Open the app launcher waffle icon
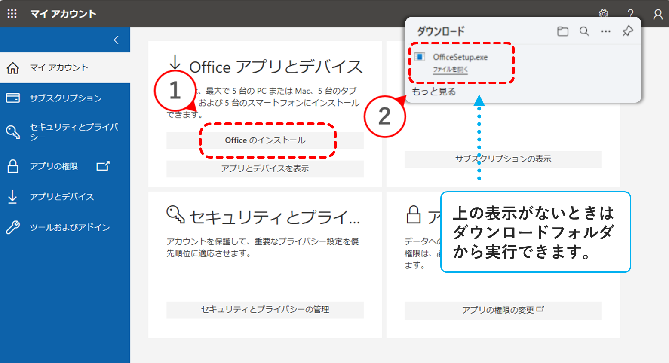The width and height of the screenshot is (669, 363). (12, 14)
